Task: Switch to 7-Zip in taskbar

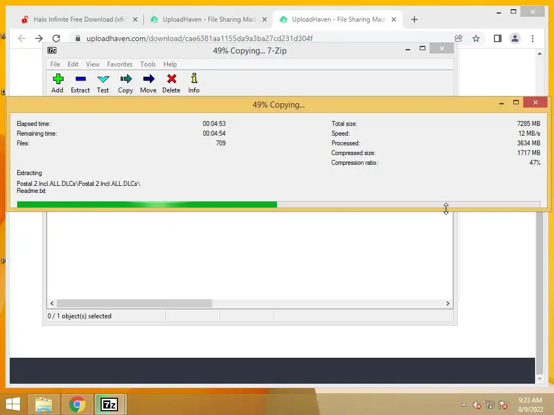Action: (x=109, y=404)
